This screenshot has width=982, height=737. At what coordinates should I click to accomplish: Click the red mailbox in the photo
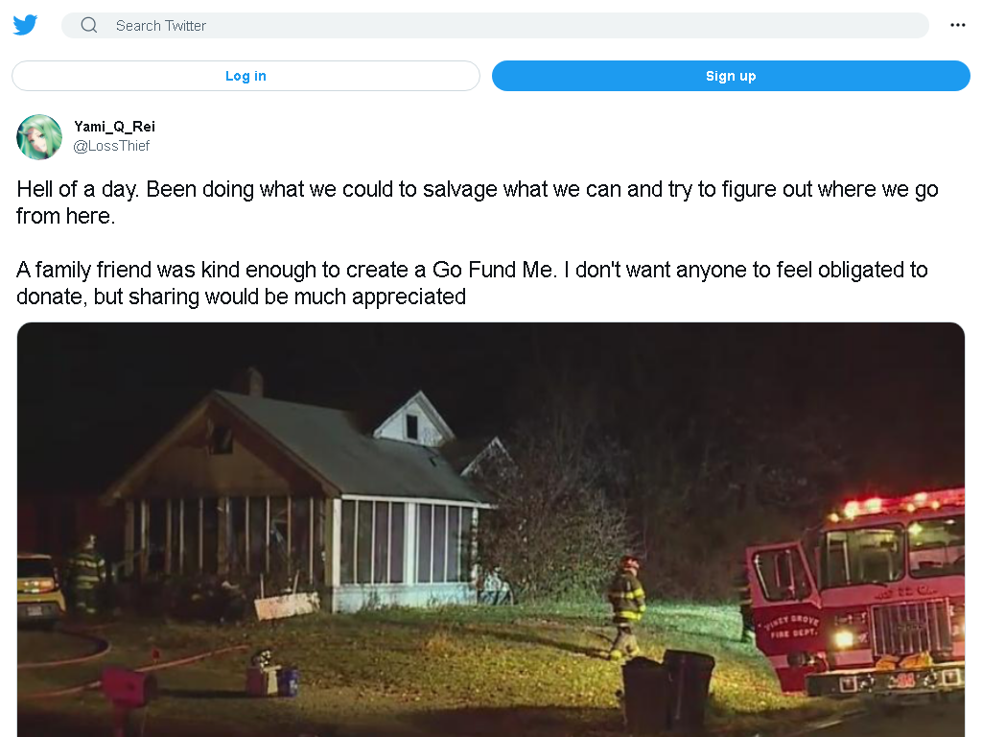(x=128, y=687)
